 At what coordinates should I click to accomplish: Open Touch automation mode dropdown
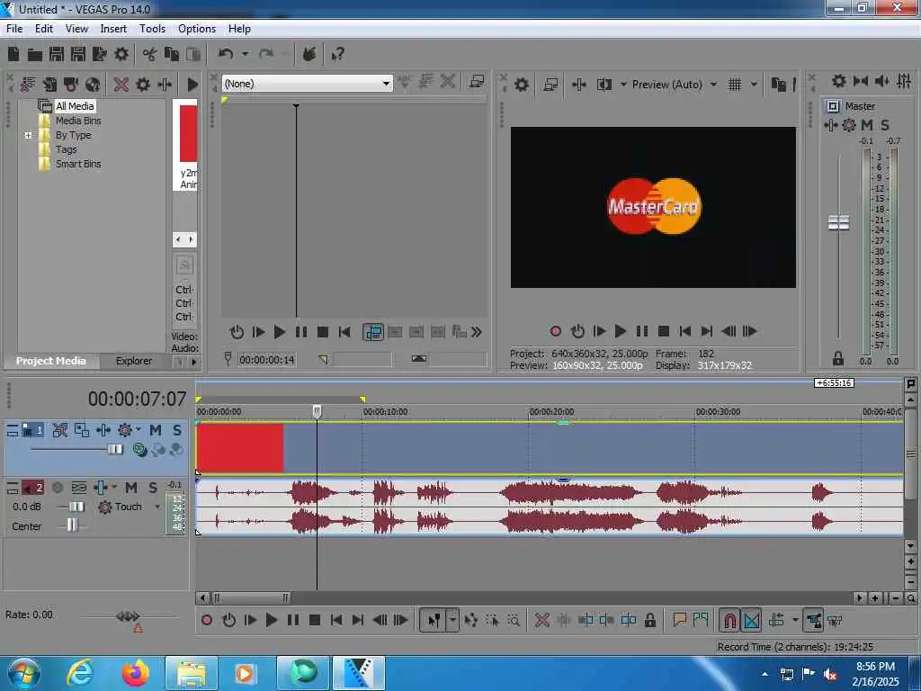click(x=157, y=507)
